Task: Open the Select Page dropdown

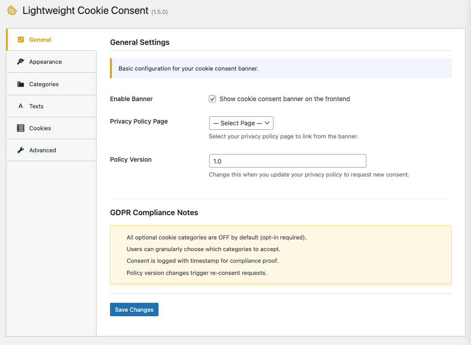Action: pos(241,123)
